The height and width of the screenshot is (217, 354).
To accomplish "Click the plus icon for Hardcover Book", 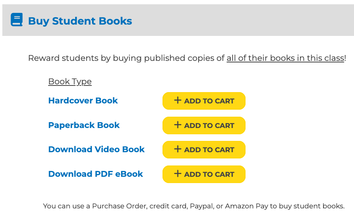I will pos(178,100).
